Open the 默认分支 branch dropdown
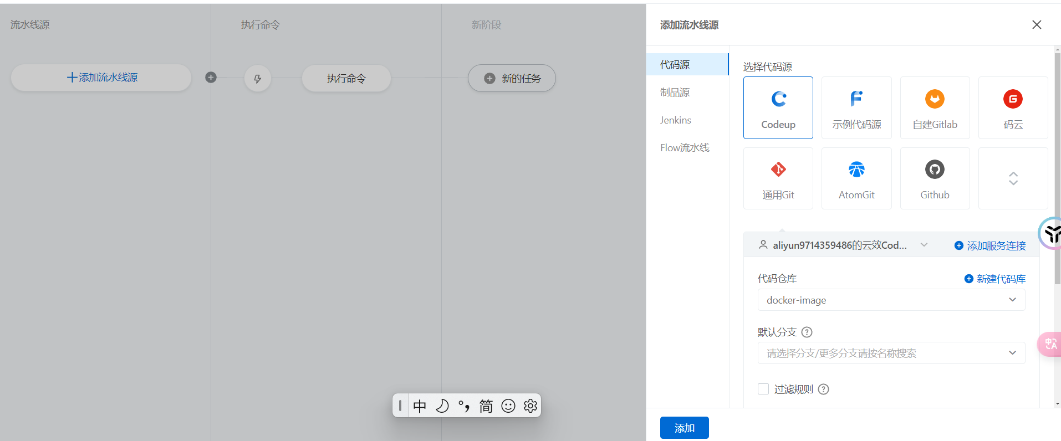Viewport: 1061px width, 441px height. (x=891, y=353)
